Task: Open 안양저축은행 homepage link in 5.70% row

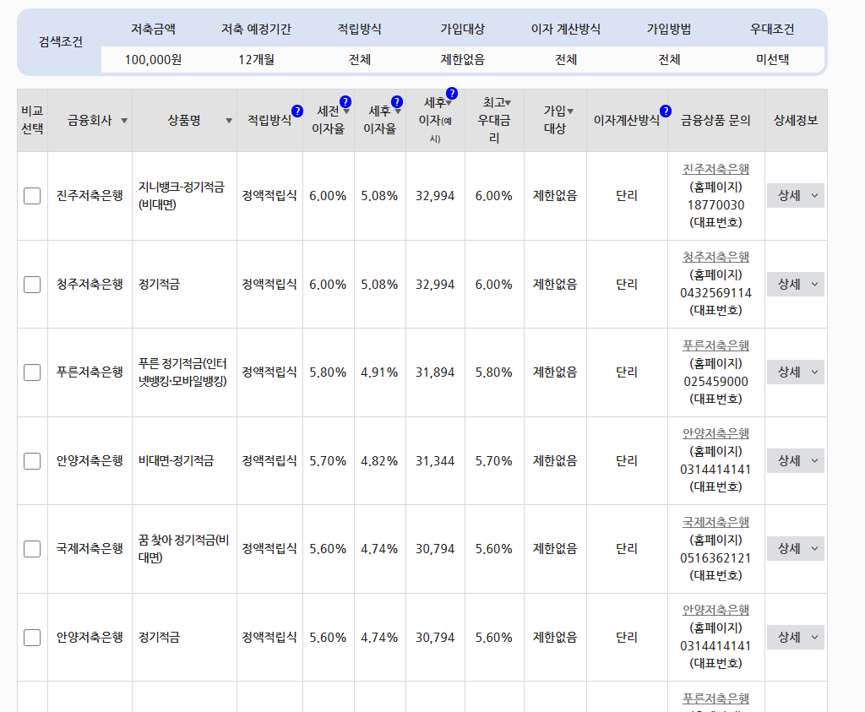Action: tap(716, 433)
